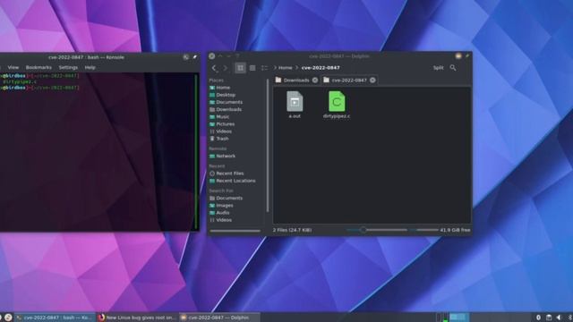Open Music in Places sidebar
Screen dimensions: 573x322
tap(223, 117)
